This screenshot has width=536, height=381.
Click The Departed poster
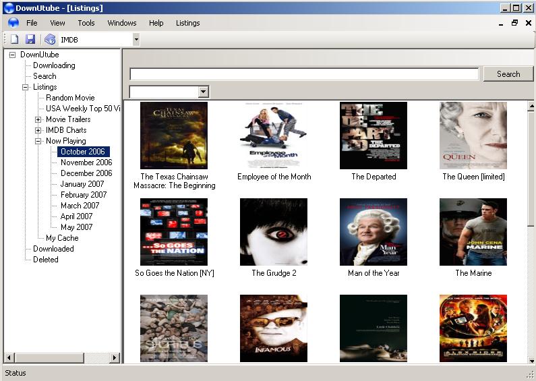(374, 136)
